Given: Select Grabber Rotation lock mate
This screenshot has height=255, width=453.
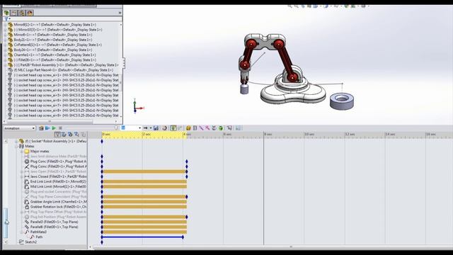Looking at the screenshot, I should pyautogui.click(x=58, y=207).
